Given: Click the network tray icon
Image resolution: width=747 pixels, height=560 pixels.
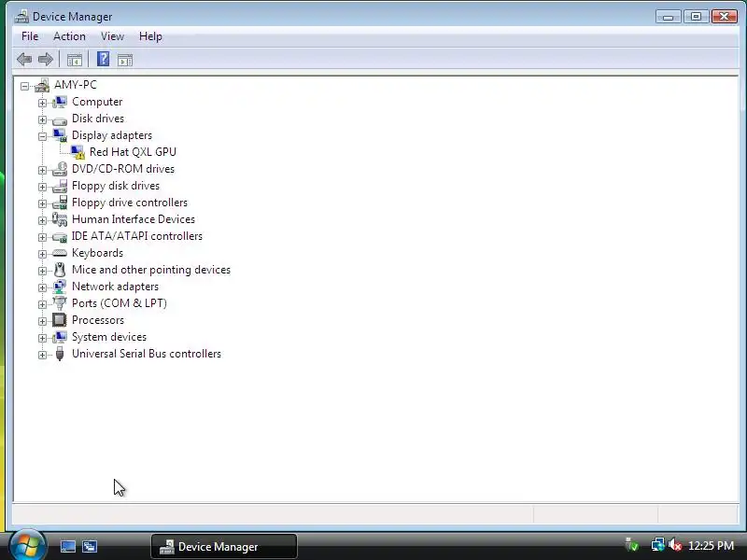Looking at the screenshot, I should pyautogui.click(x=658, y=545).
